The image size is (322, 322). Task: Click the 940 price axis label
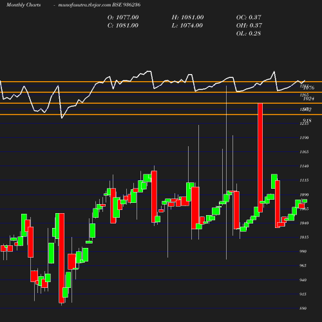[303, 280]
